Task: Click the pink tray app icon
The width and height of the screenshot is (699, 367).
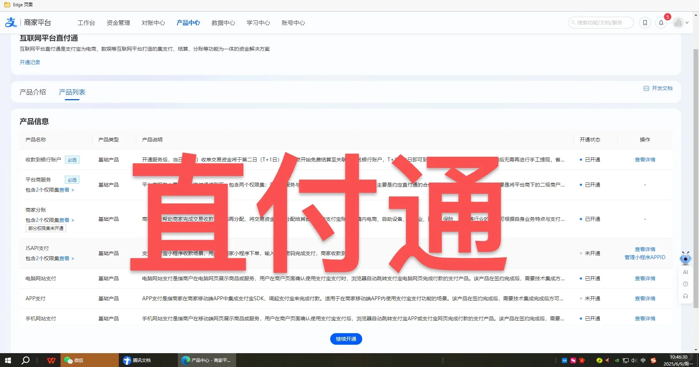Action: coord(573,360)
